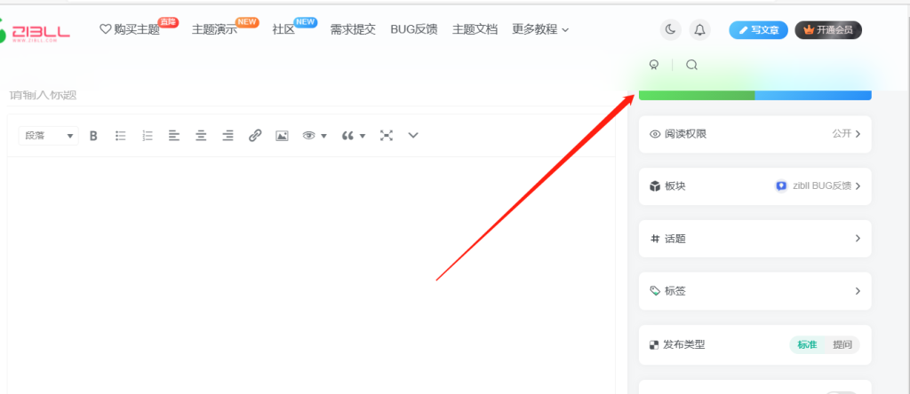
Task: Select 提问 publish type
Action: coord(842,344)
